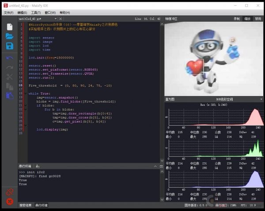Click the '>>> init i2c2' terminal line
This screenshot has width=265, height=211.
pos(32,172)
